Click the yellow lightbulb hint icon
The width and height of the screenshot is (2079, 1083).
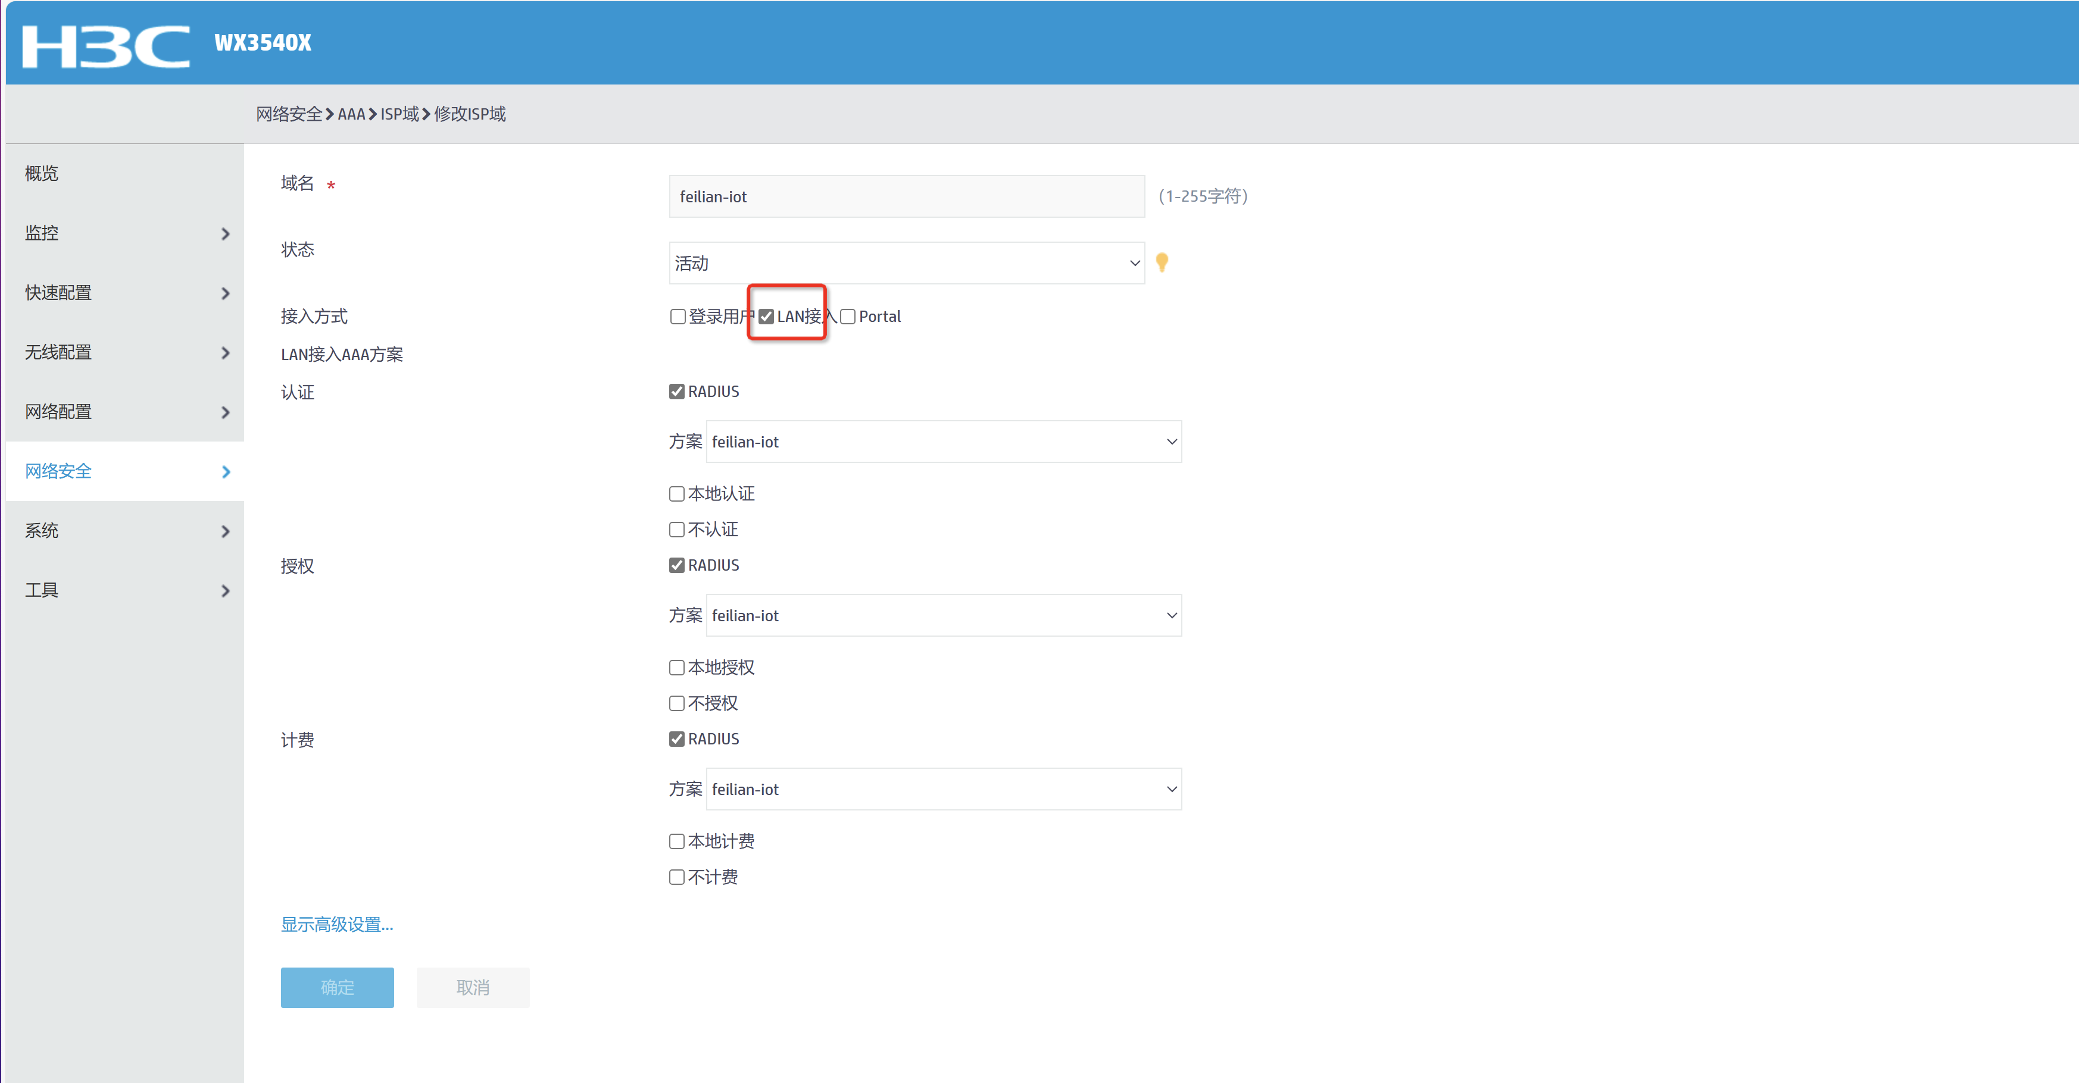coord(1162,262)
